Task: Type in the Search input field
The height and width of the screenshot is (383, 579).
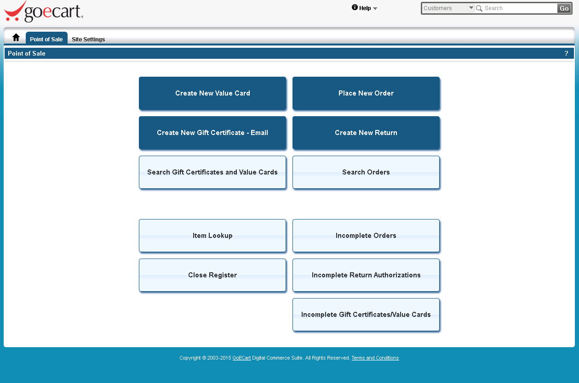Action: 520,8
